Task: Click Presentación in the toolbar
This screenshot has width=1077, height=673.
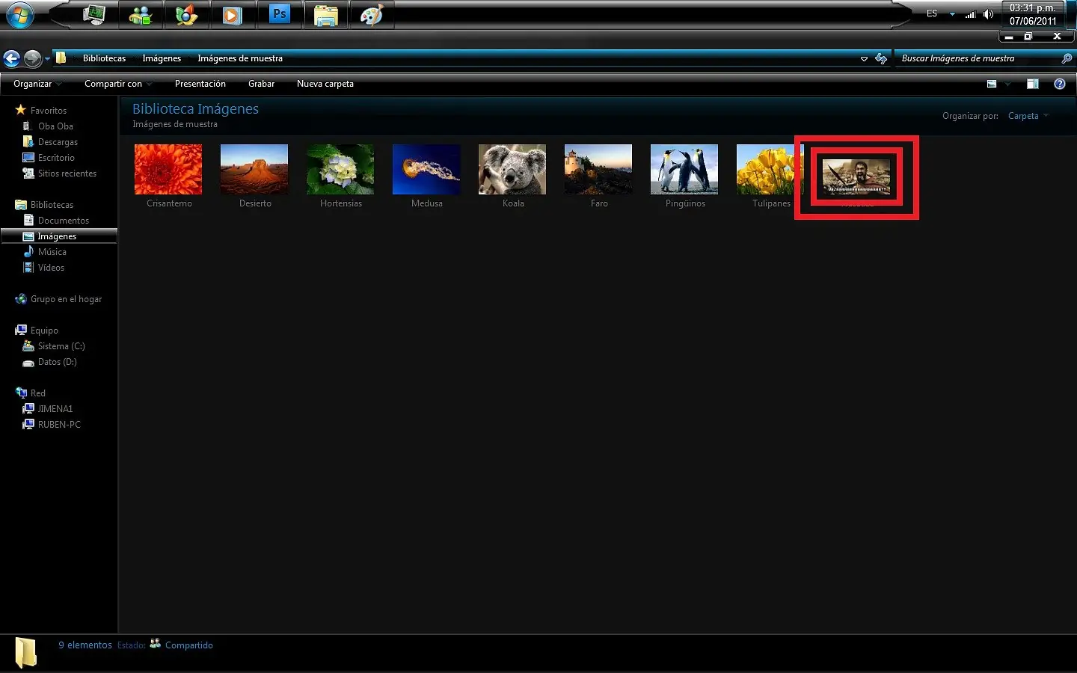Action: point(200,84)
